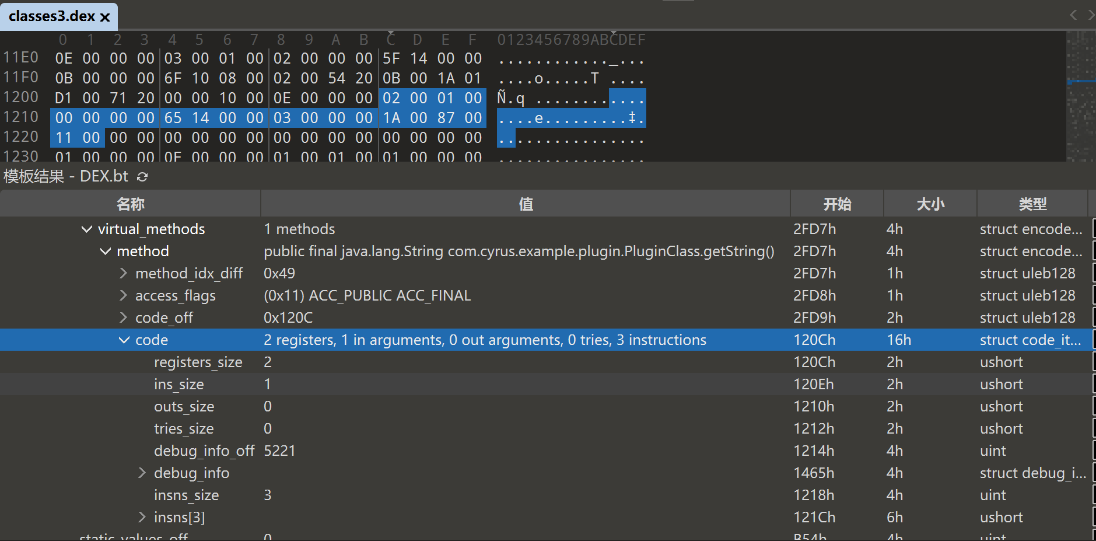Go to next tab with right arrow

1090,15
